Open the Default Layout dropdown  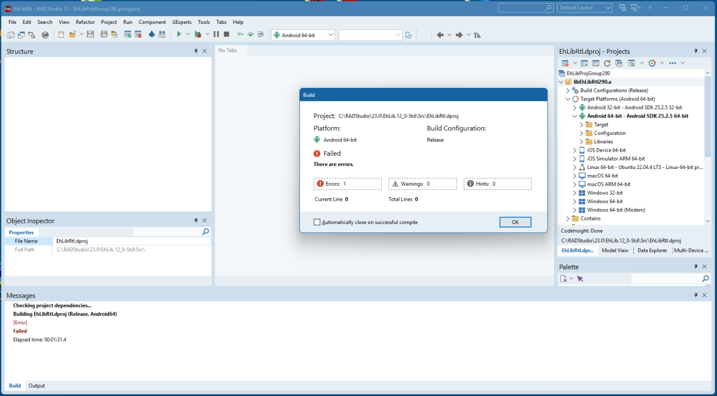(608, 8)
